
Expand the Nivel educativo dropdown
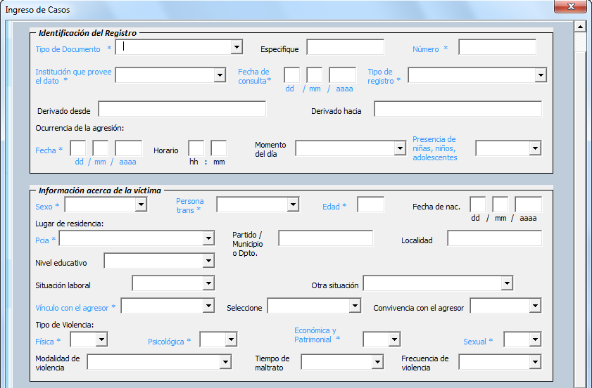tap(208, 261)
